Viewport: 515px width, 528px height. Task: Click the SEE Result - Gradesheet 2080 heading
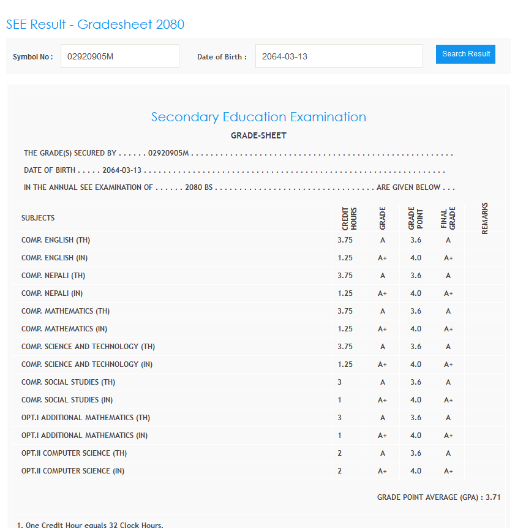click(x=95, y=25)
